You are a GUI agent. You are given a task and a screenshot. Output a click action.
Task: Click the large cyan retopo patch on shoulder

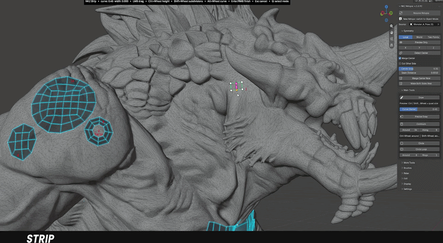64,105
